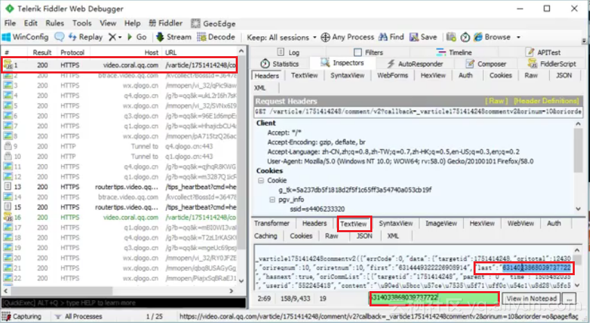Click the camera screenshot icon

click(x=451, y=37)
